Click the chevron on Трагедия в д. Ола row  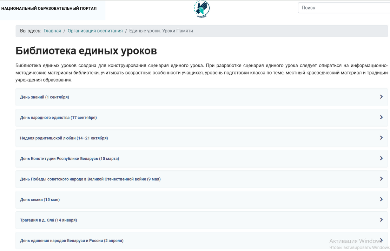pyautogui.click(x=381, y=220)
